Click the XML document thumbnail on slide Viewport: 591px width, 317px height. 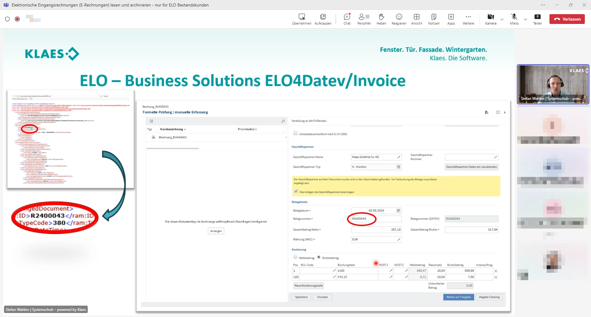point(70,139)
